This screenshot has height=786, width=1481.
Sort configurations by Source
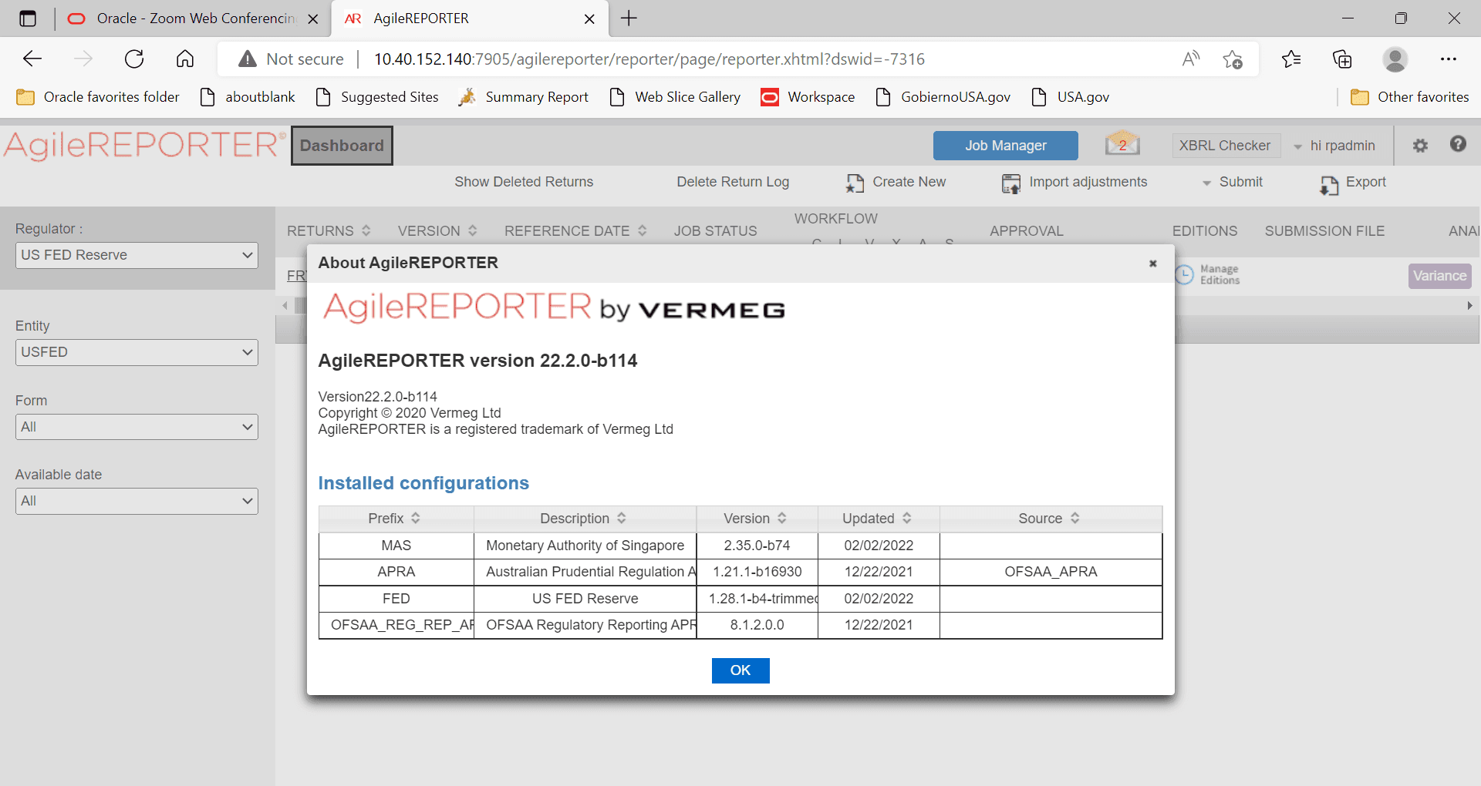point(1074,518)
